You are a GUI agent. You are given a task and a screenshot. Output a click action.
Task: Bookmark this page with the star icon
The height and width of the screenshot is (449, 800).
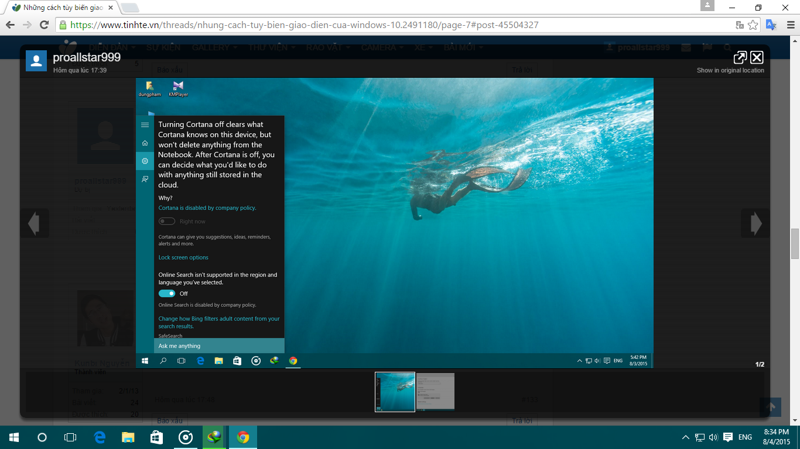(x=753, y=25)
